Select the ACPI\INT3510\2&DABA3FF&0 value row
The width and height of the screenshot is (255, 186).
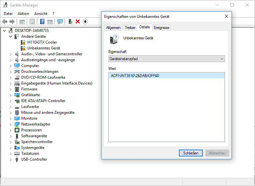click(x=167, y=76)
